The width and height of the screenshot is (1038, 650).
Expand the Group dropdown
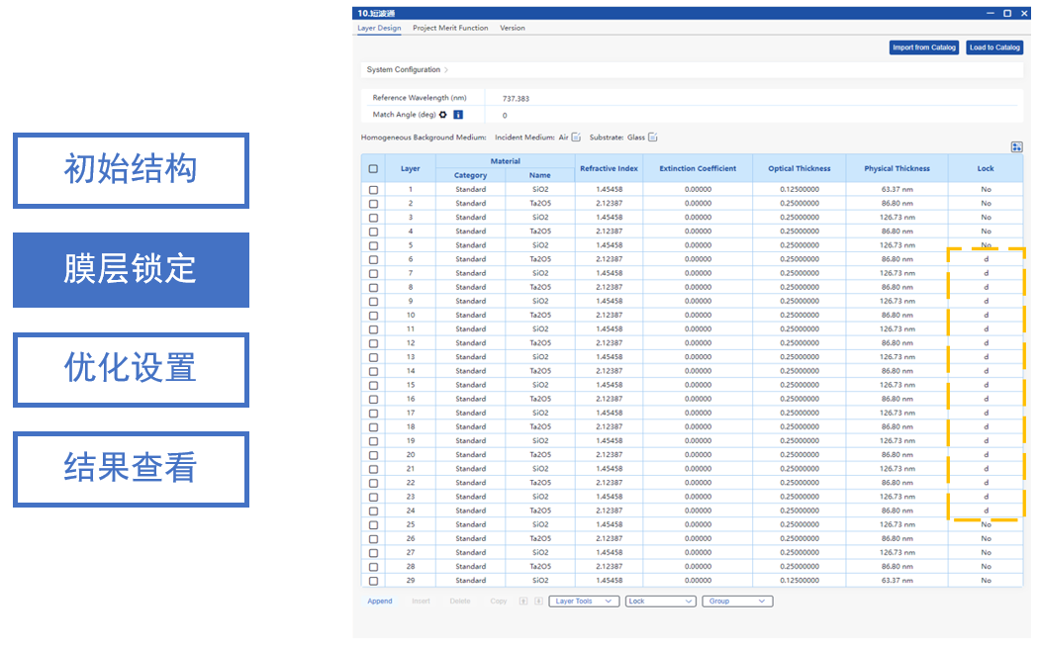pos(736,602)
